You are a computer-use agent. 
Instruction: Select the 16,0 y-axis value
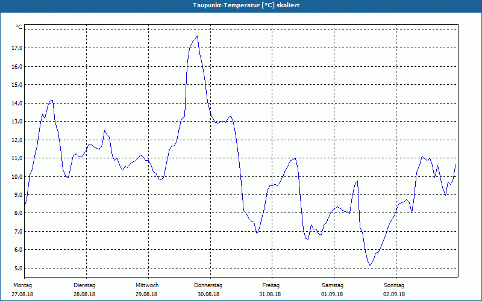tap(17, 66)
